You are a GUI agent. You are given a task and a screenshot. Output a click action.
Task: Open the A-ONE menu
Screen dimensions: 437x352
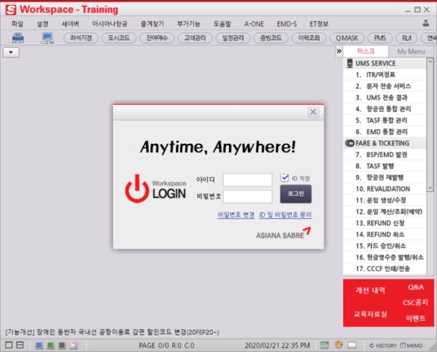(x=254, y=24)
